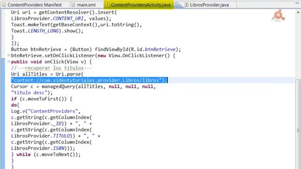Click the 'Cursor c = managedQuery(allTitles, null, null, null,' line
Screen dimensions: 301x169
click(x=83, y=86)
